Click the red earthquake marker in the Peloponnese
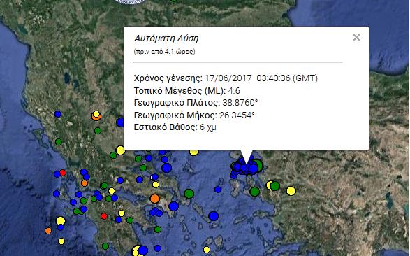 (104, 216)
